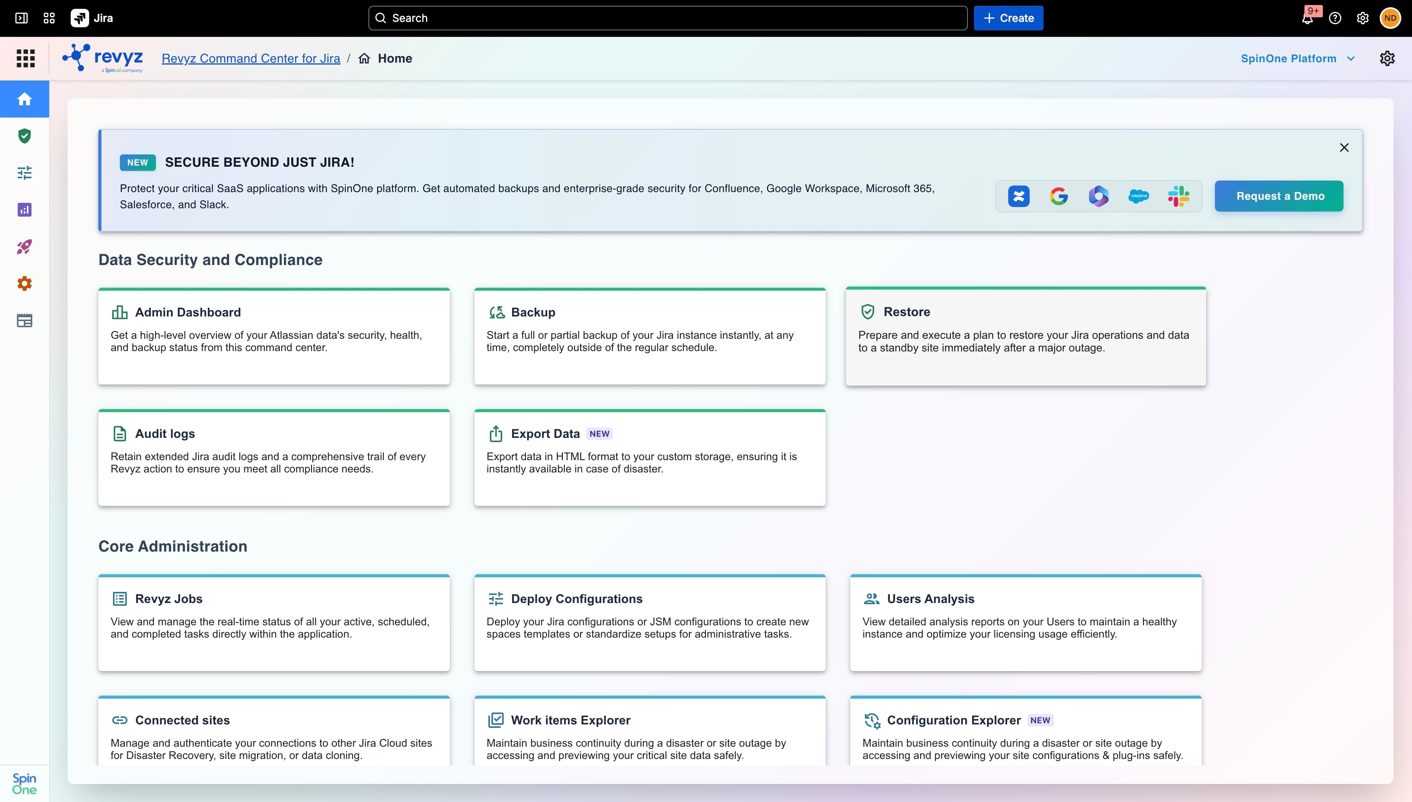Click the Revyz app grid icon
Viewport: 1412px width, 802px height.
pos(25,58)
